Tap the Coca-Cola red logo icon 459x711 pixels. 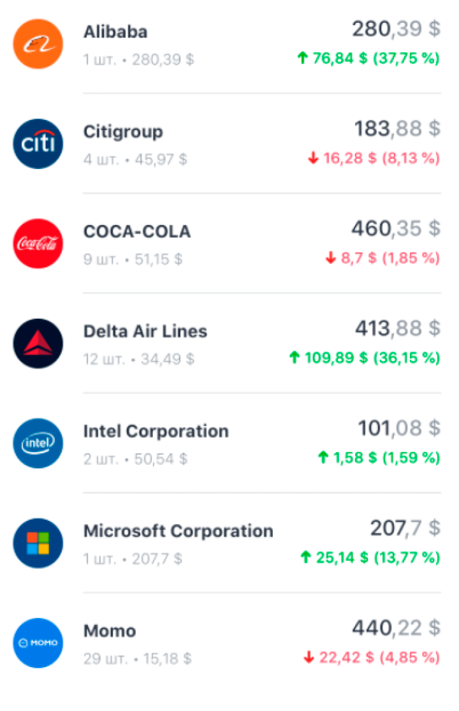pyautogui.click(x=38, y=244)
